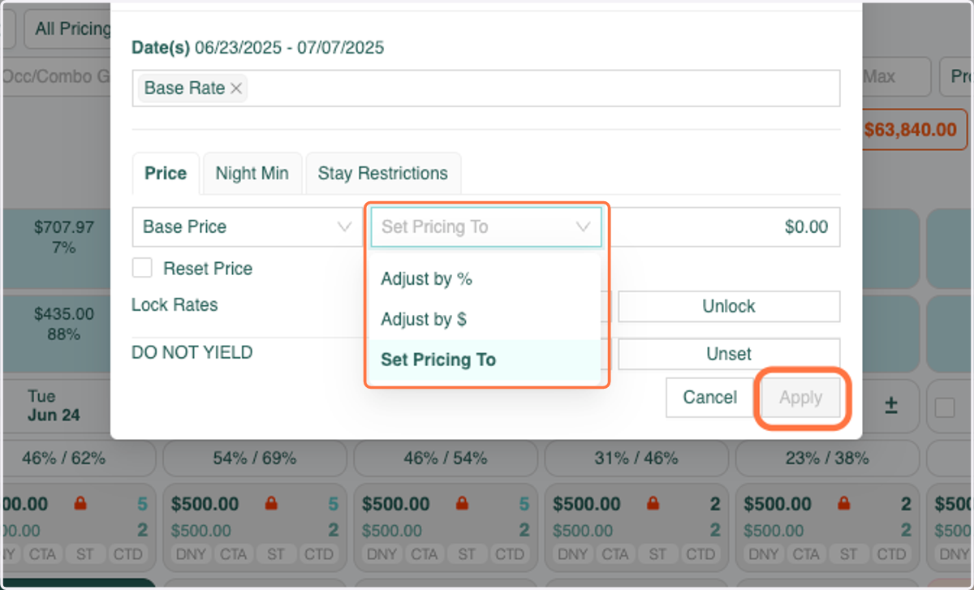This screenshot has width=974, height=590.
Task: Open the Base Price dropdown
Action: (x=247, y=227)
